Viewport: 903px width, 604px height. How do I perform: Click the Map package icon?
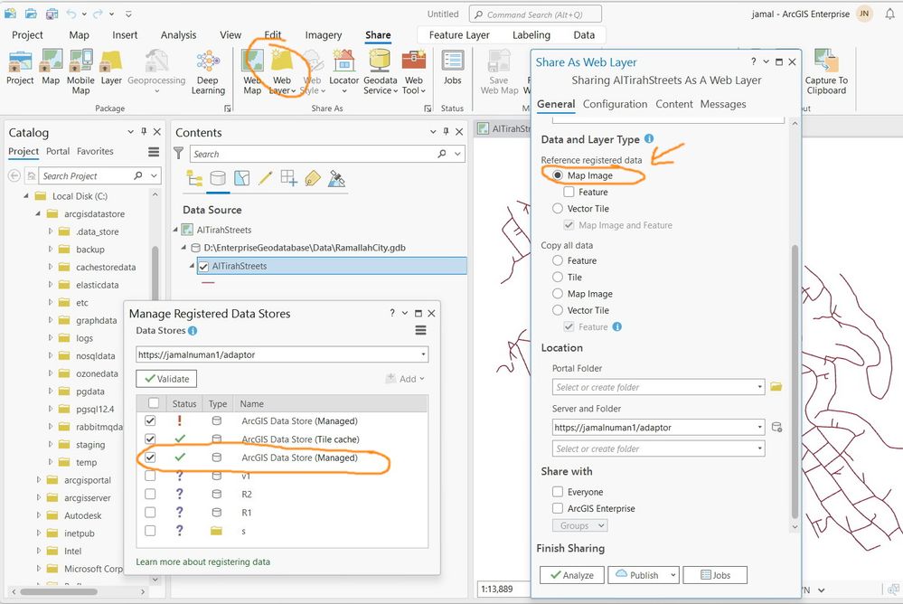tap(51, 61)
